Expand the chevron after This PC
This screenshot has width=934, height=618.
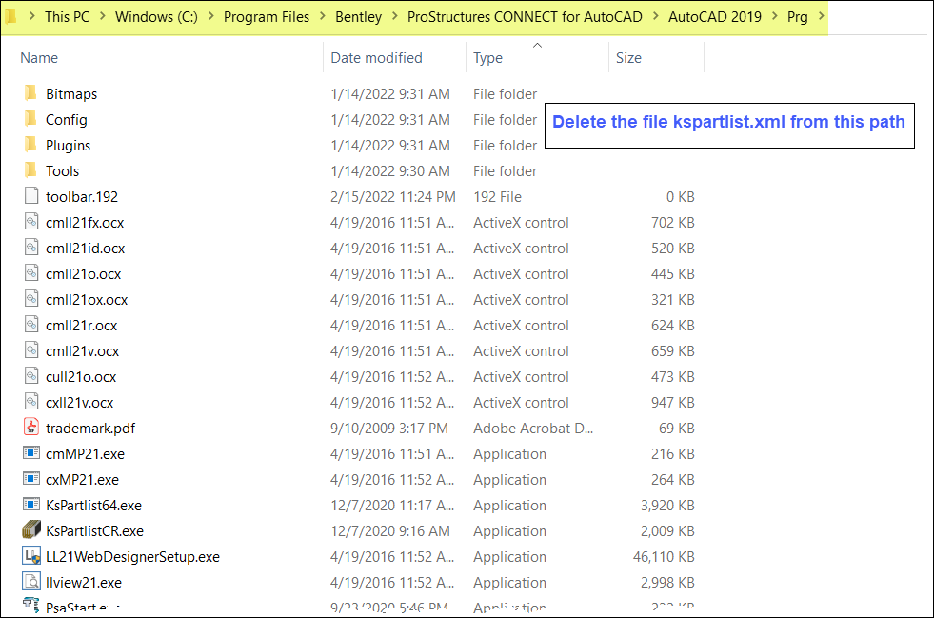pos(103,16)
